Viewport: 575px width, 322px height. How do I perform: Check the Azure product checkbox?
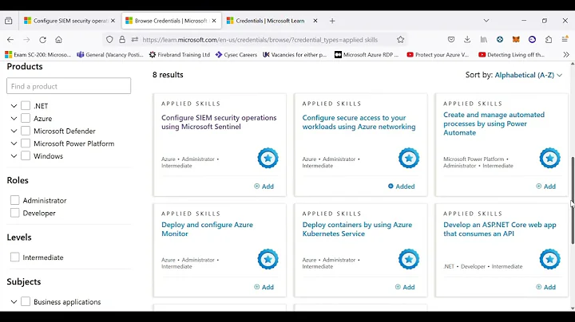coord(26,118)
